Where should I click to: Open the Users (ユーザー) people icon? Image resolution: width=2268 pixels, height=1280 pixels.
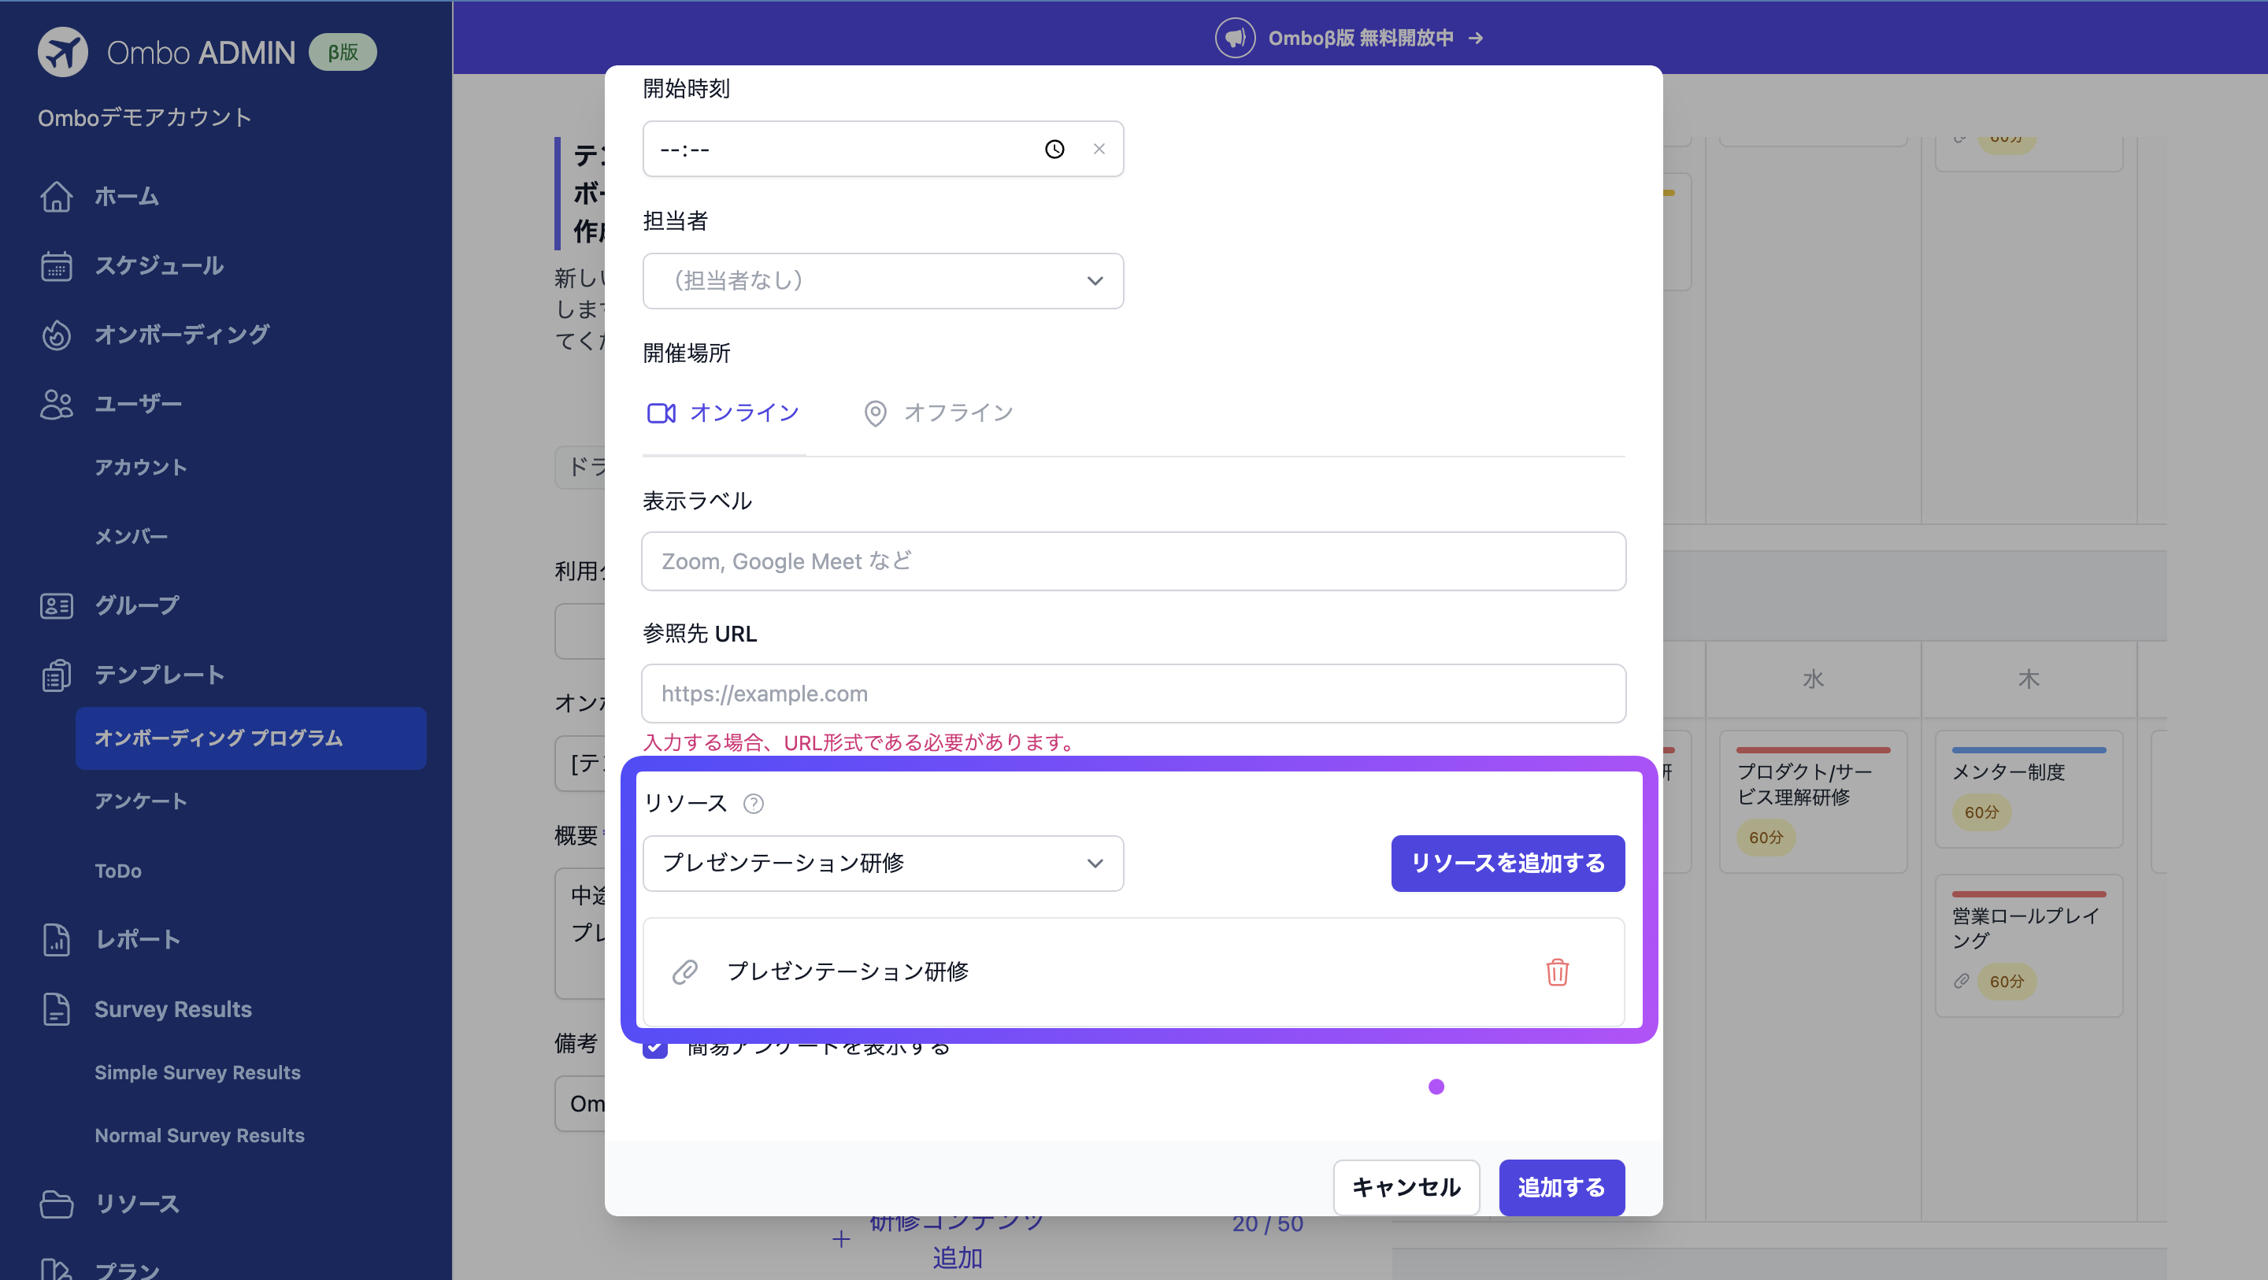click(x=57, y=404)
